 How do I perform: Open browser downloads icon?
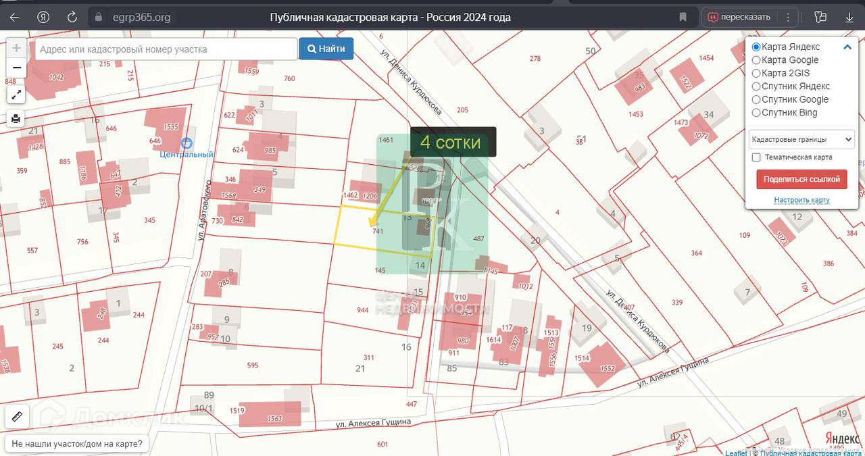click(x=849, y=17)
